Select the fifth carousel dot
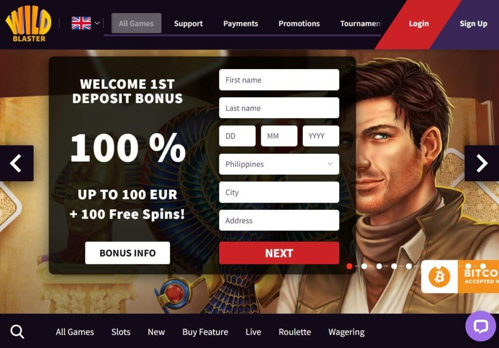The image size is (499, 348). (x=409, y=266)
